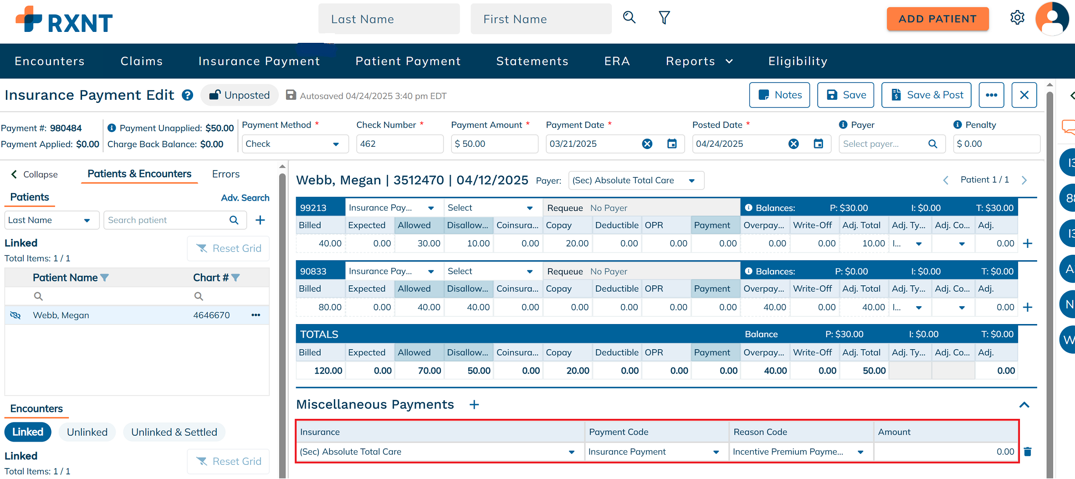Open the Encounters menu
Screen dimensions: 1075x479
coord(50,61)
